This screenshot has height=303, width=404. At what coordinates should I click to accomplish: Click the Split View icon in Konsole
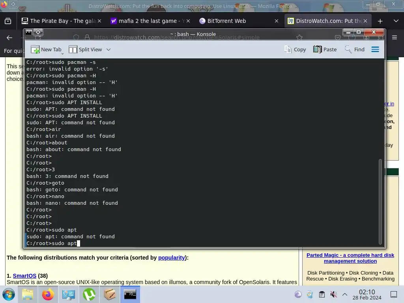click(x=73, y=49)
